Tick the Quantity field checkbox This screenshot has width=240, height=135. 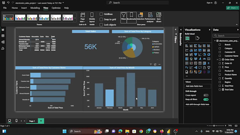click(220, 78)
